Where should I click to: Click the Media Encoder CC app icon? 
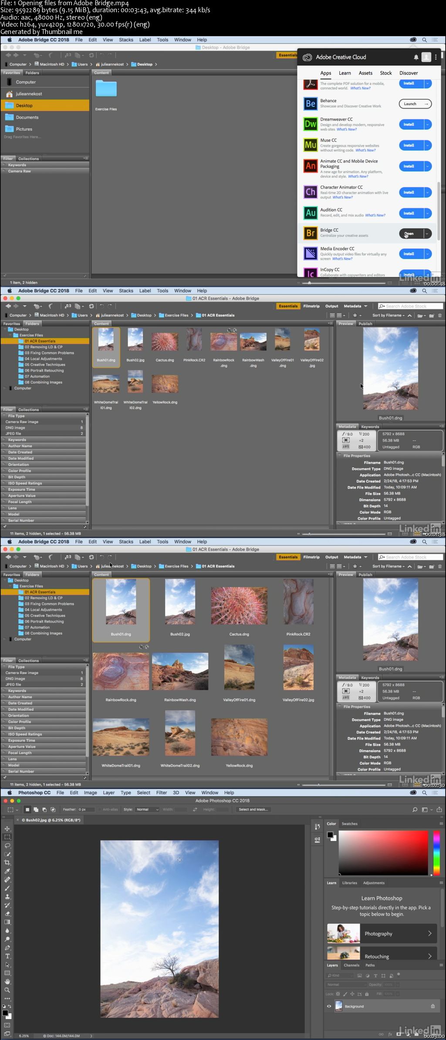click(310, 253)
